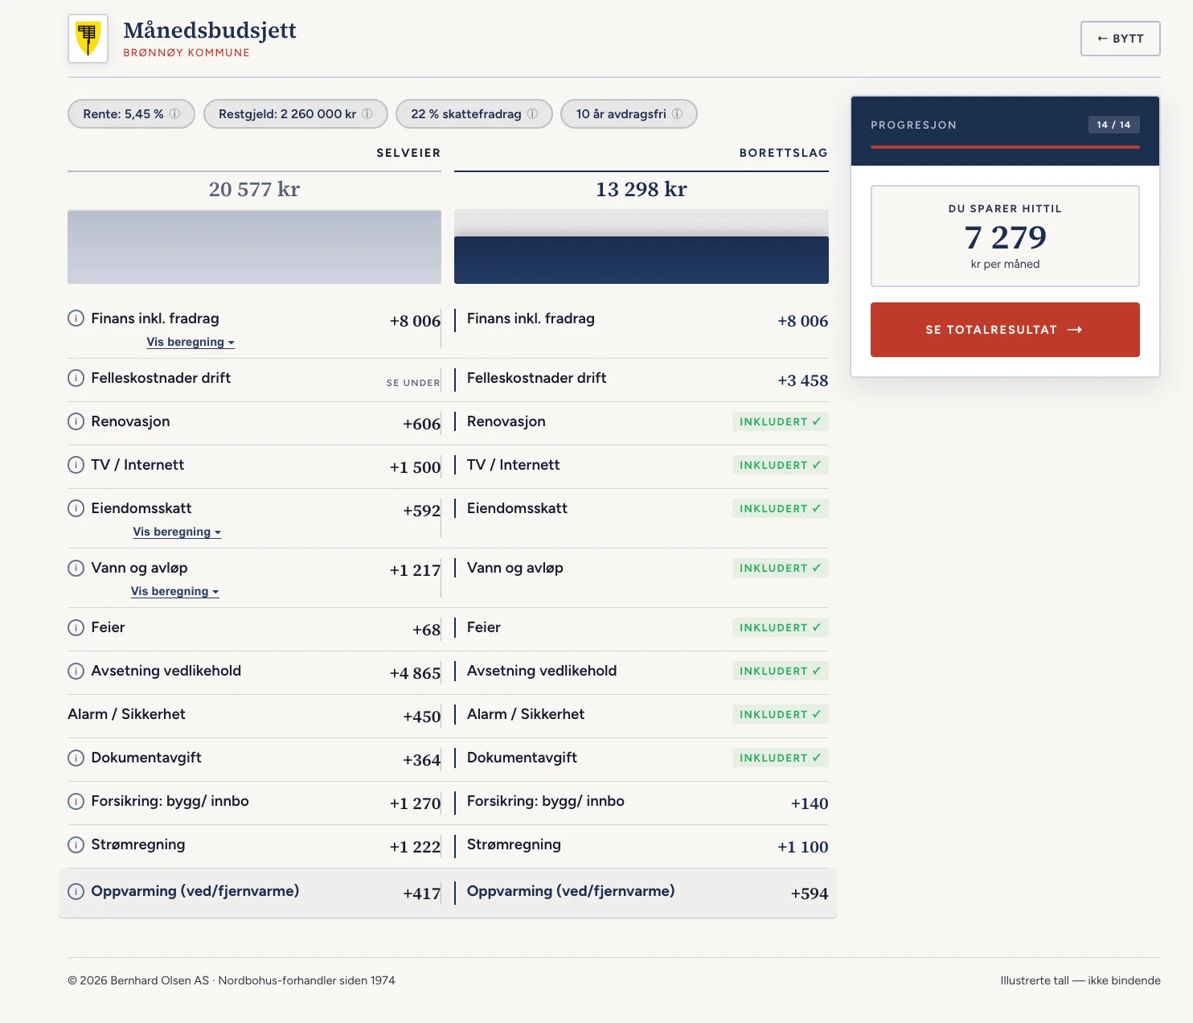Open info icon for Oppvarming (ved/fjernvarme)

[x=76, y=891]
